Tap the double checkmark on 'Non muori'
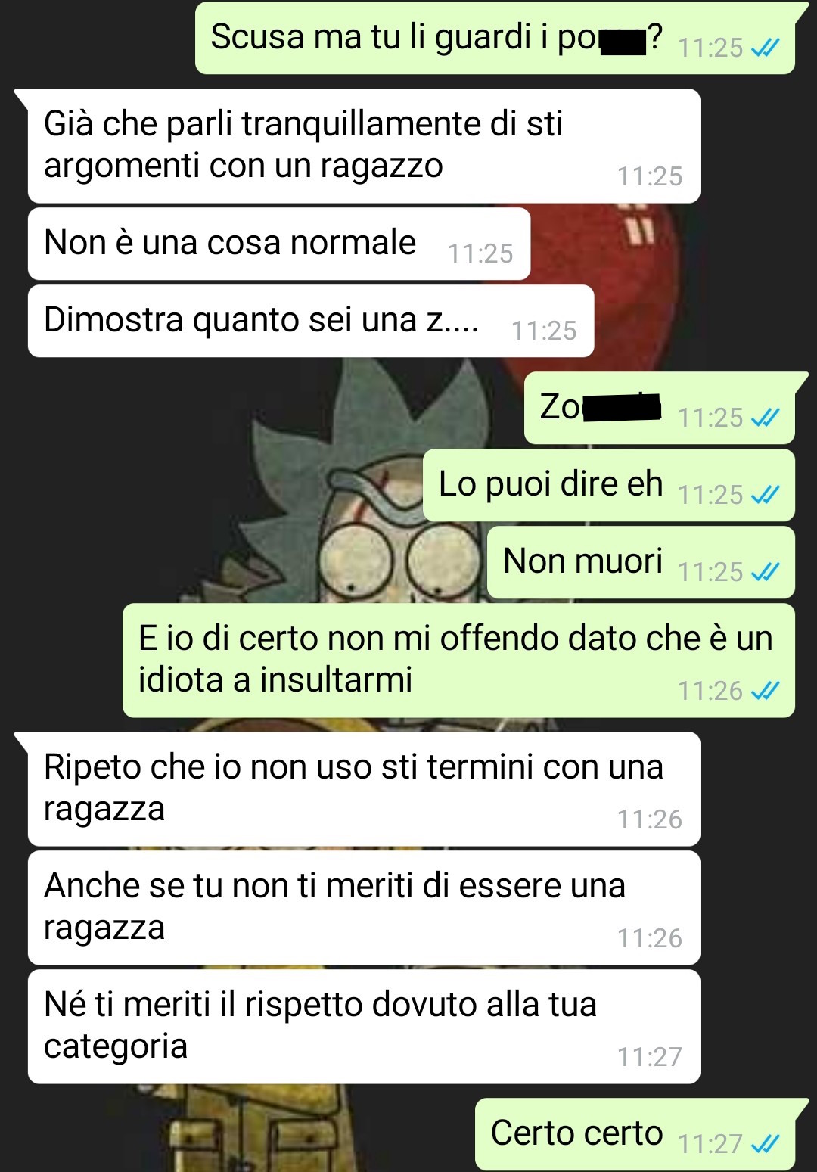817x1172 pixels. pyautogui.click(x=765, y=572)
